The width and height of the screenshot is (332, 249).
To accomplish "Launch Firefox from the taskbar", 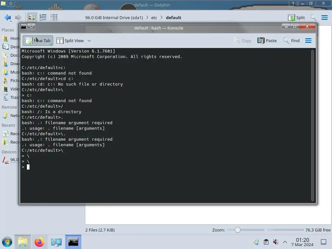I will (39, 242).
